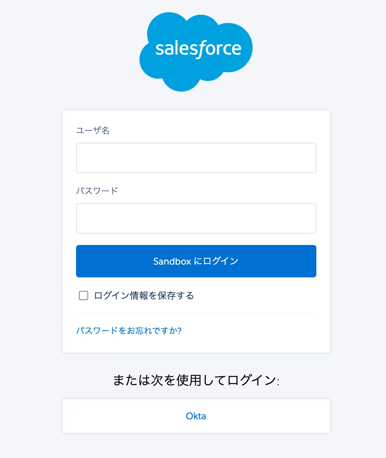
Task: Click the Salesforce cloud logo
Action: point(196,52)
